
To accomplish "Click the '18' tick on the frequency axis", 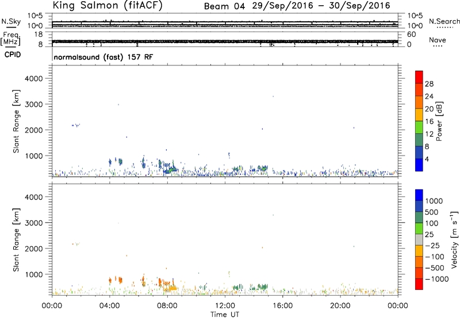I will [x=39, y=34].
